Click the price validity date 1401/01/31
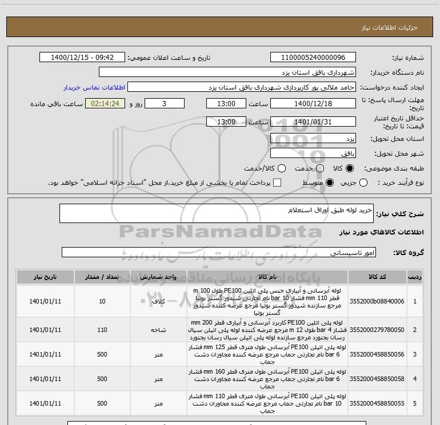This screenshot has height=425, width=440. (313, 122)
